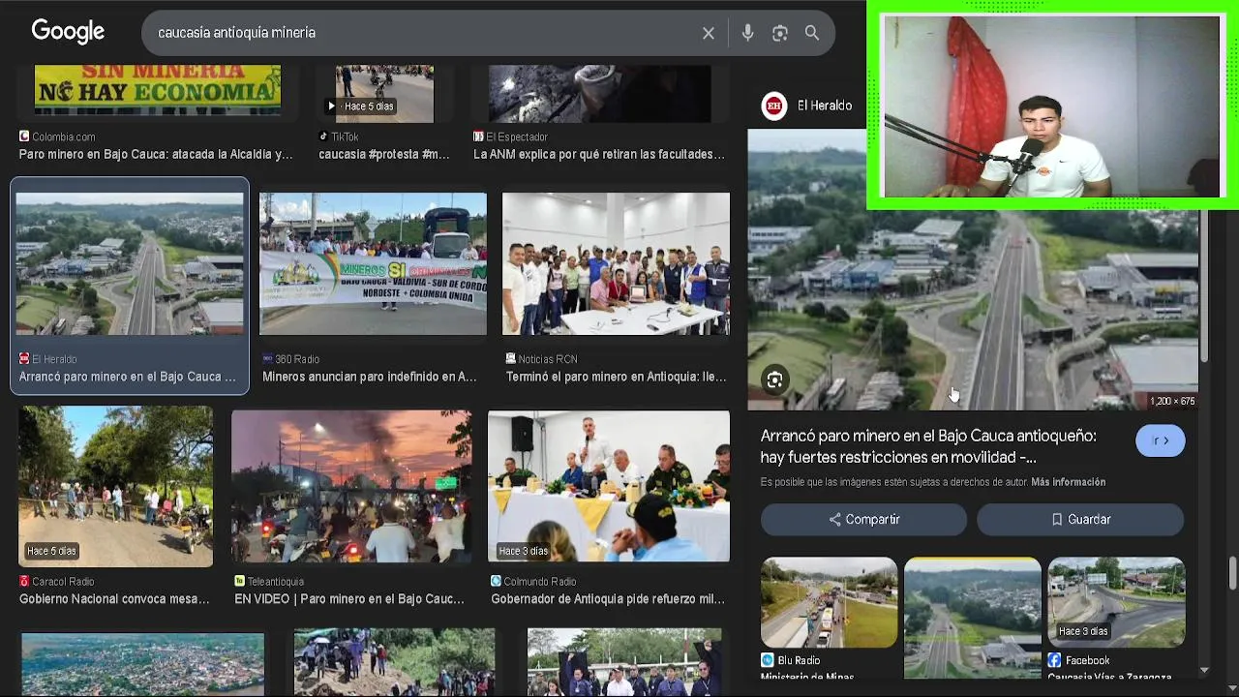Screen dimensions: 1239x697
Task: Click the 360 Radio favicon
Action: [x=267, y=358]
